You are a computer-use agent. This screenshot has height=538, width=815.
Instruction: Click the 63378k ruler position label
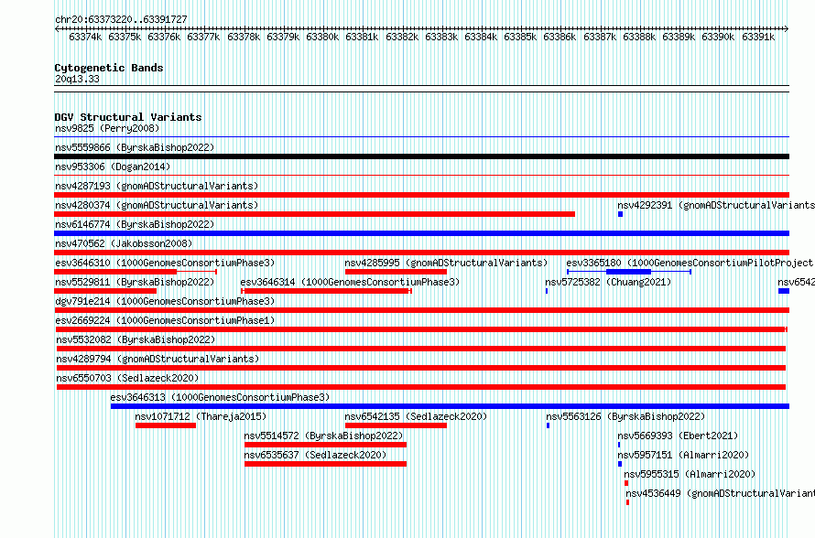[244, 37]
